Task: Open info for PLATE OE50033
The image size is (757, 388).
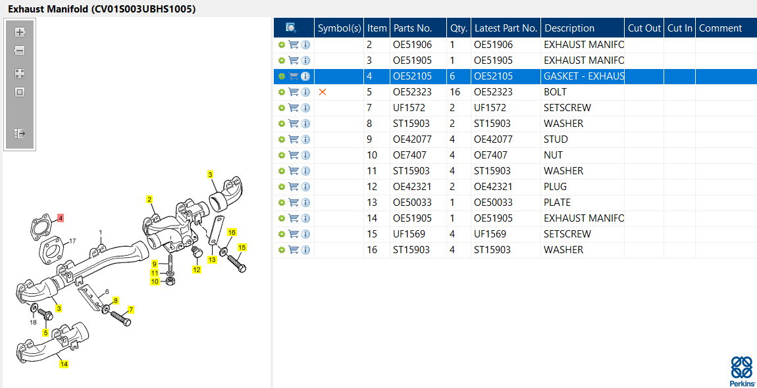Action: click(x=305, y=203)
